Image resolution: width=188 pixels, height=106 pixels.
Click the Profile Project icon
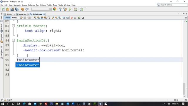(x=82, y=9)
